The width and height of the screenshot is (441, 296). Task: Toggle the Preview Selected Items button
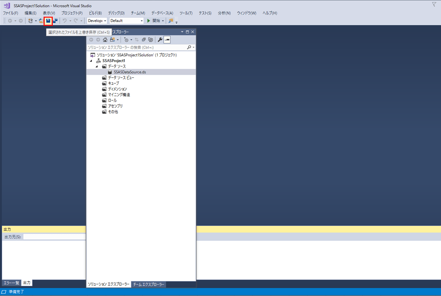(167, 40)
